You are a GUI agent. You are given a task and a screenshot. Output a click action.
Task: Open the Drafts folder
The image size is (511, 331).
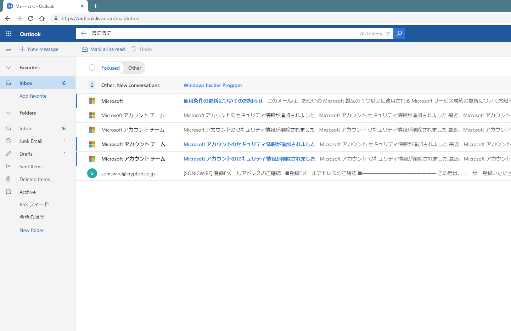coord(38,154)
